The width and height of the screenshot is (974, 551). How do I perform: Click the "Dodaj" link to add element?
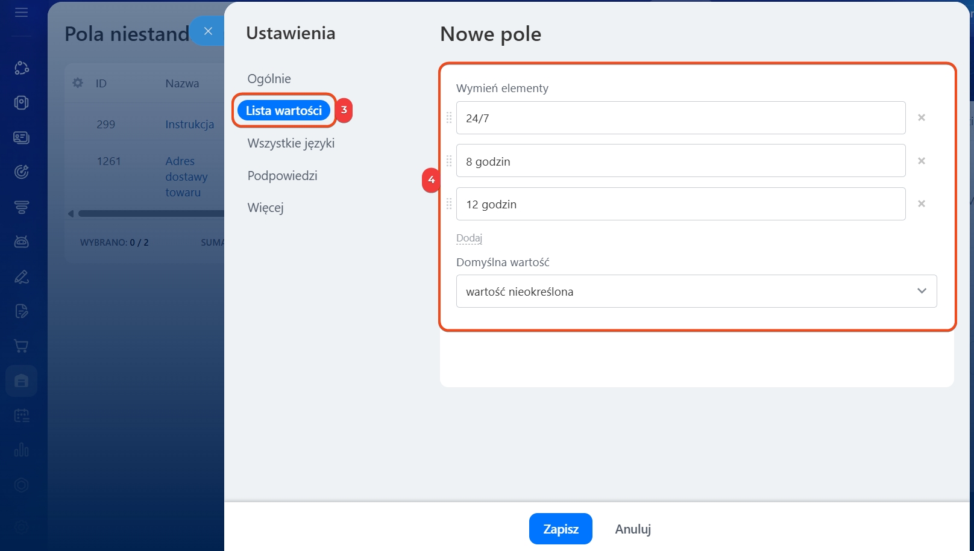469,238
